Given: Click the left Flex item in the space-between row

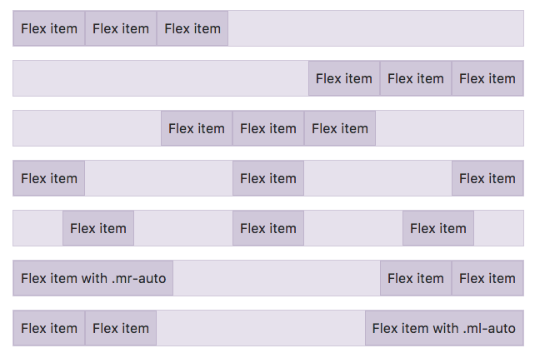Looking at the screenshot, I should pos(49,178).
